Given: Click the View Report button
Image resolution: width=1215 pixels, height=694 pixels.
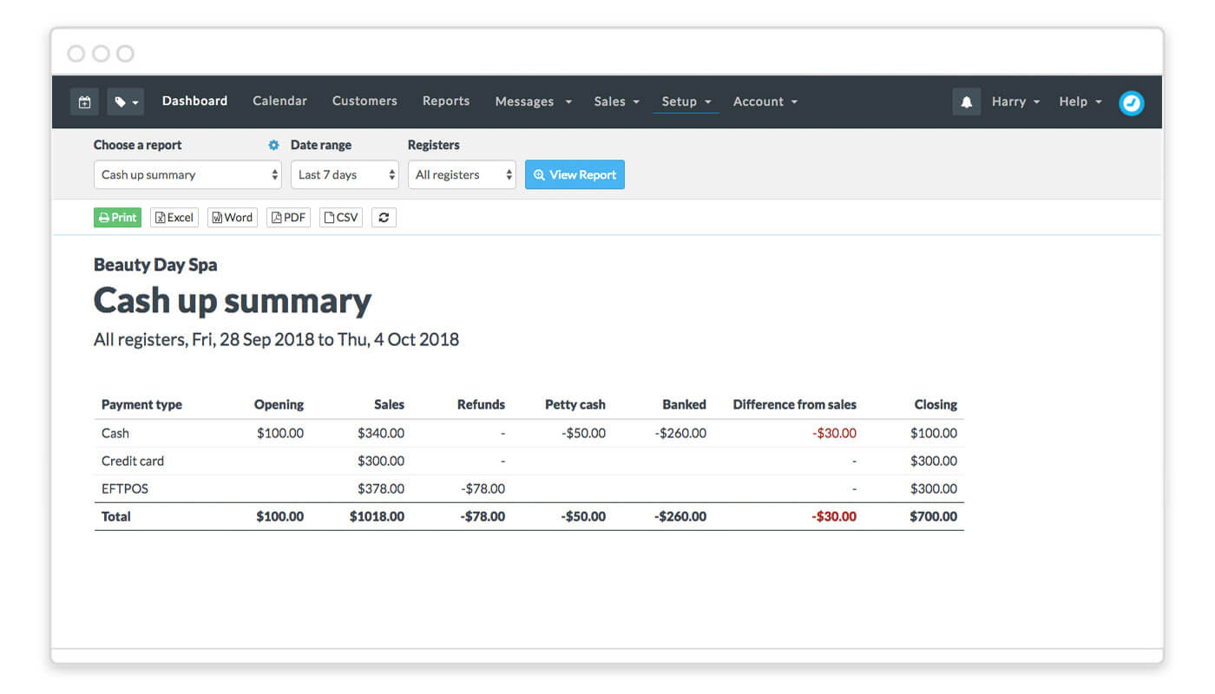Looking at the screenshot, I should tap(575, 174).
